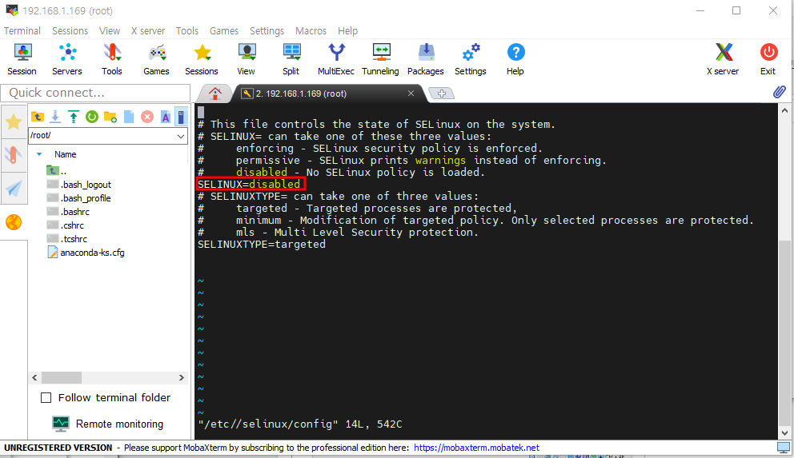
Task: Open the Help menu
Action: 347,31
